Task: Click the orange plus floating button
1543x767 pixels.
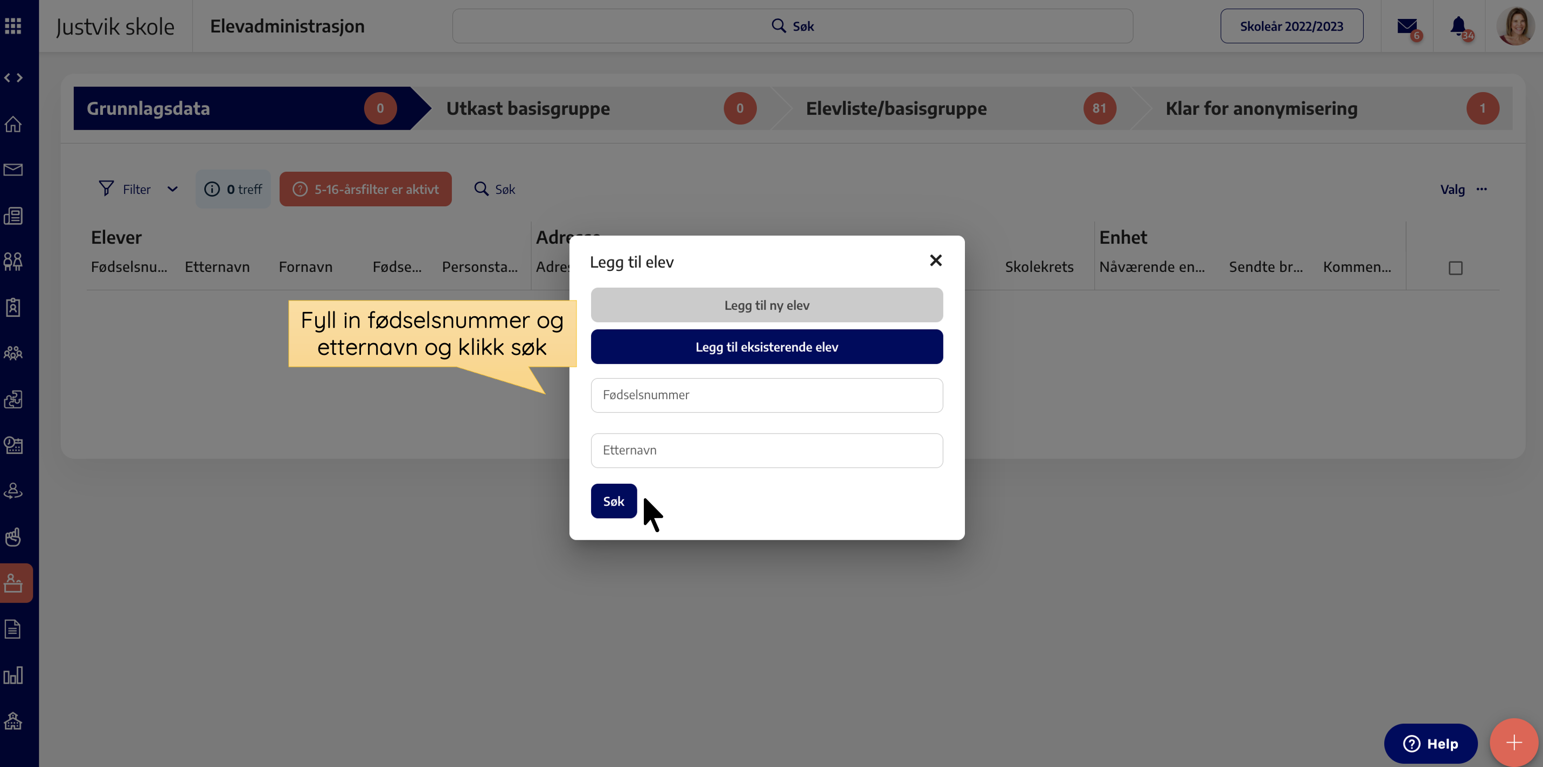Action: pyautogui.click(x=1514, y=742)
